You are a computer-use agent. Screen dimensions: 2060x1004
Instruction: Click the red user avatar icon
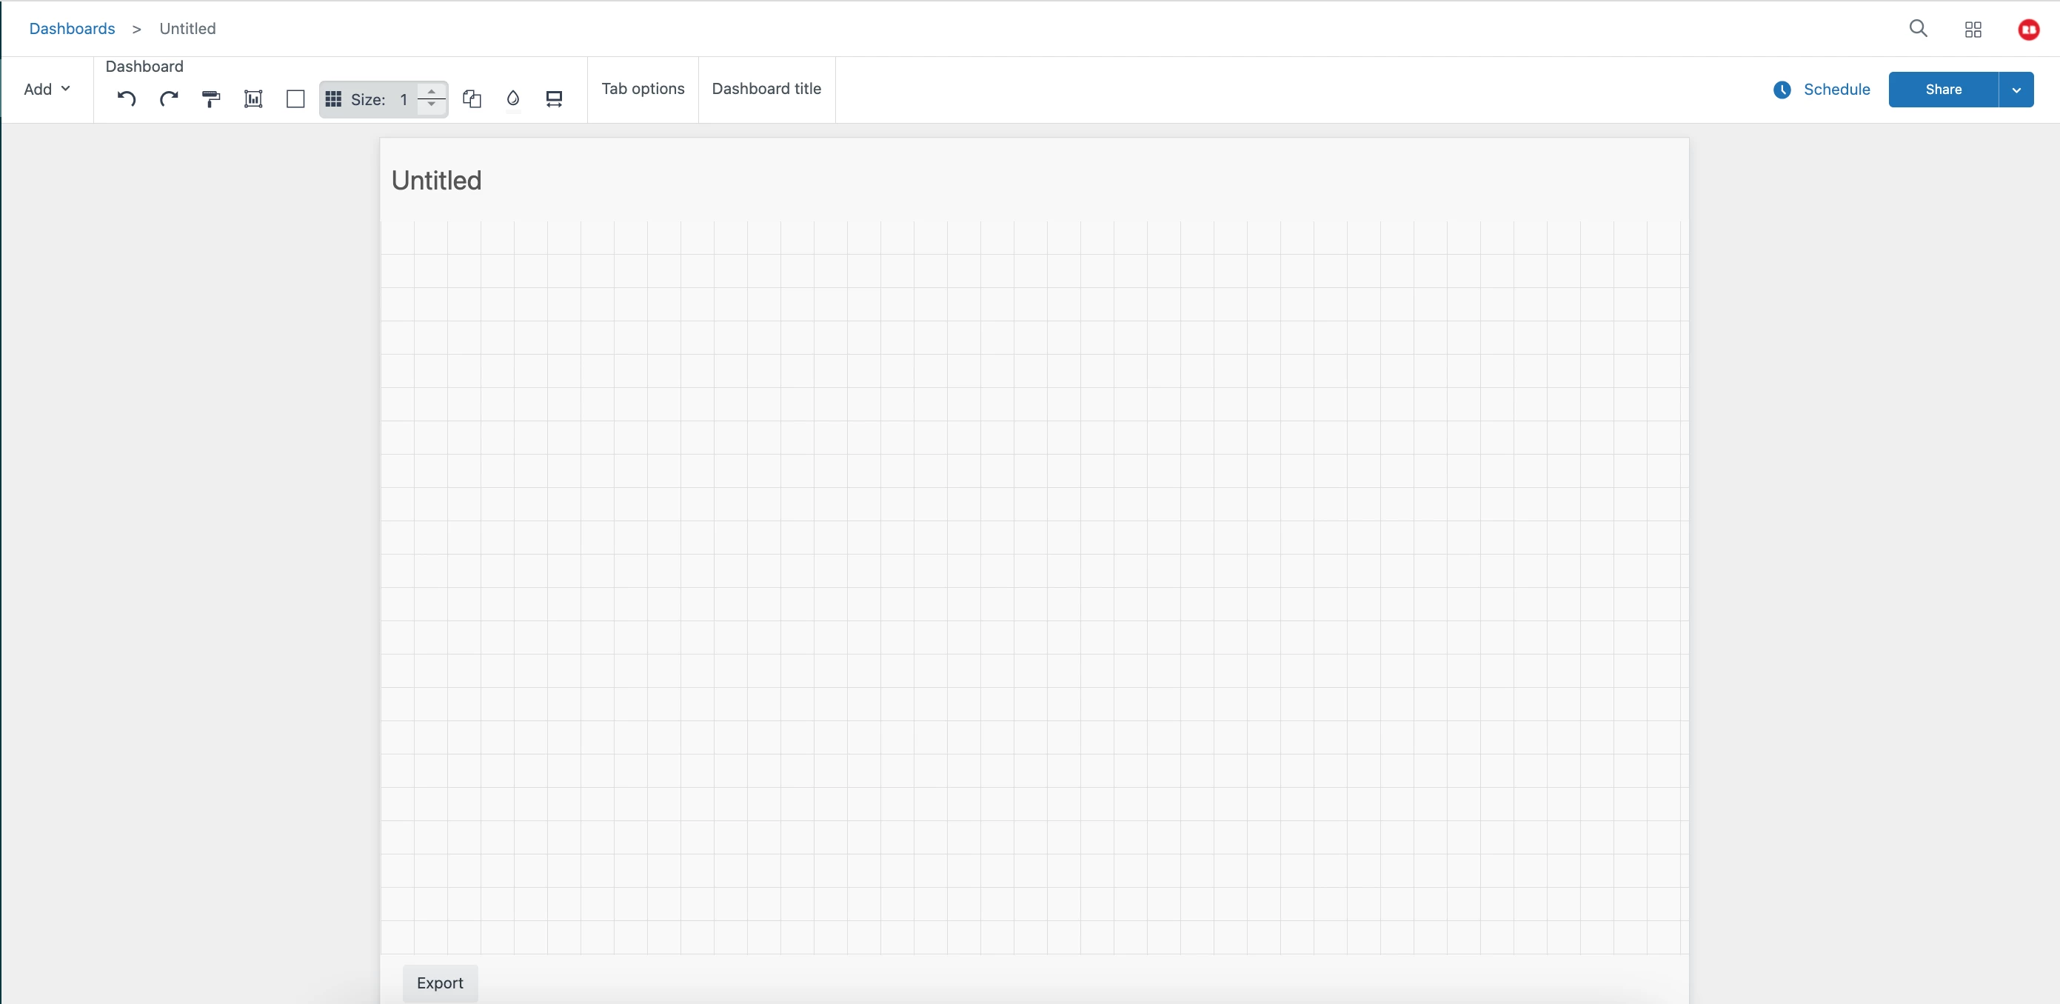click(x=2028, y=30)
